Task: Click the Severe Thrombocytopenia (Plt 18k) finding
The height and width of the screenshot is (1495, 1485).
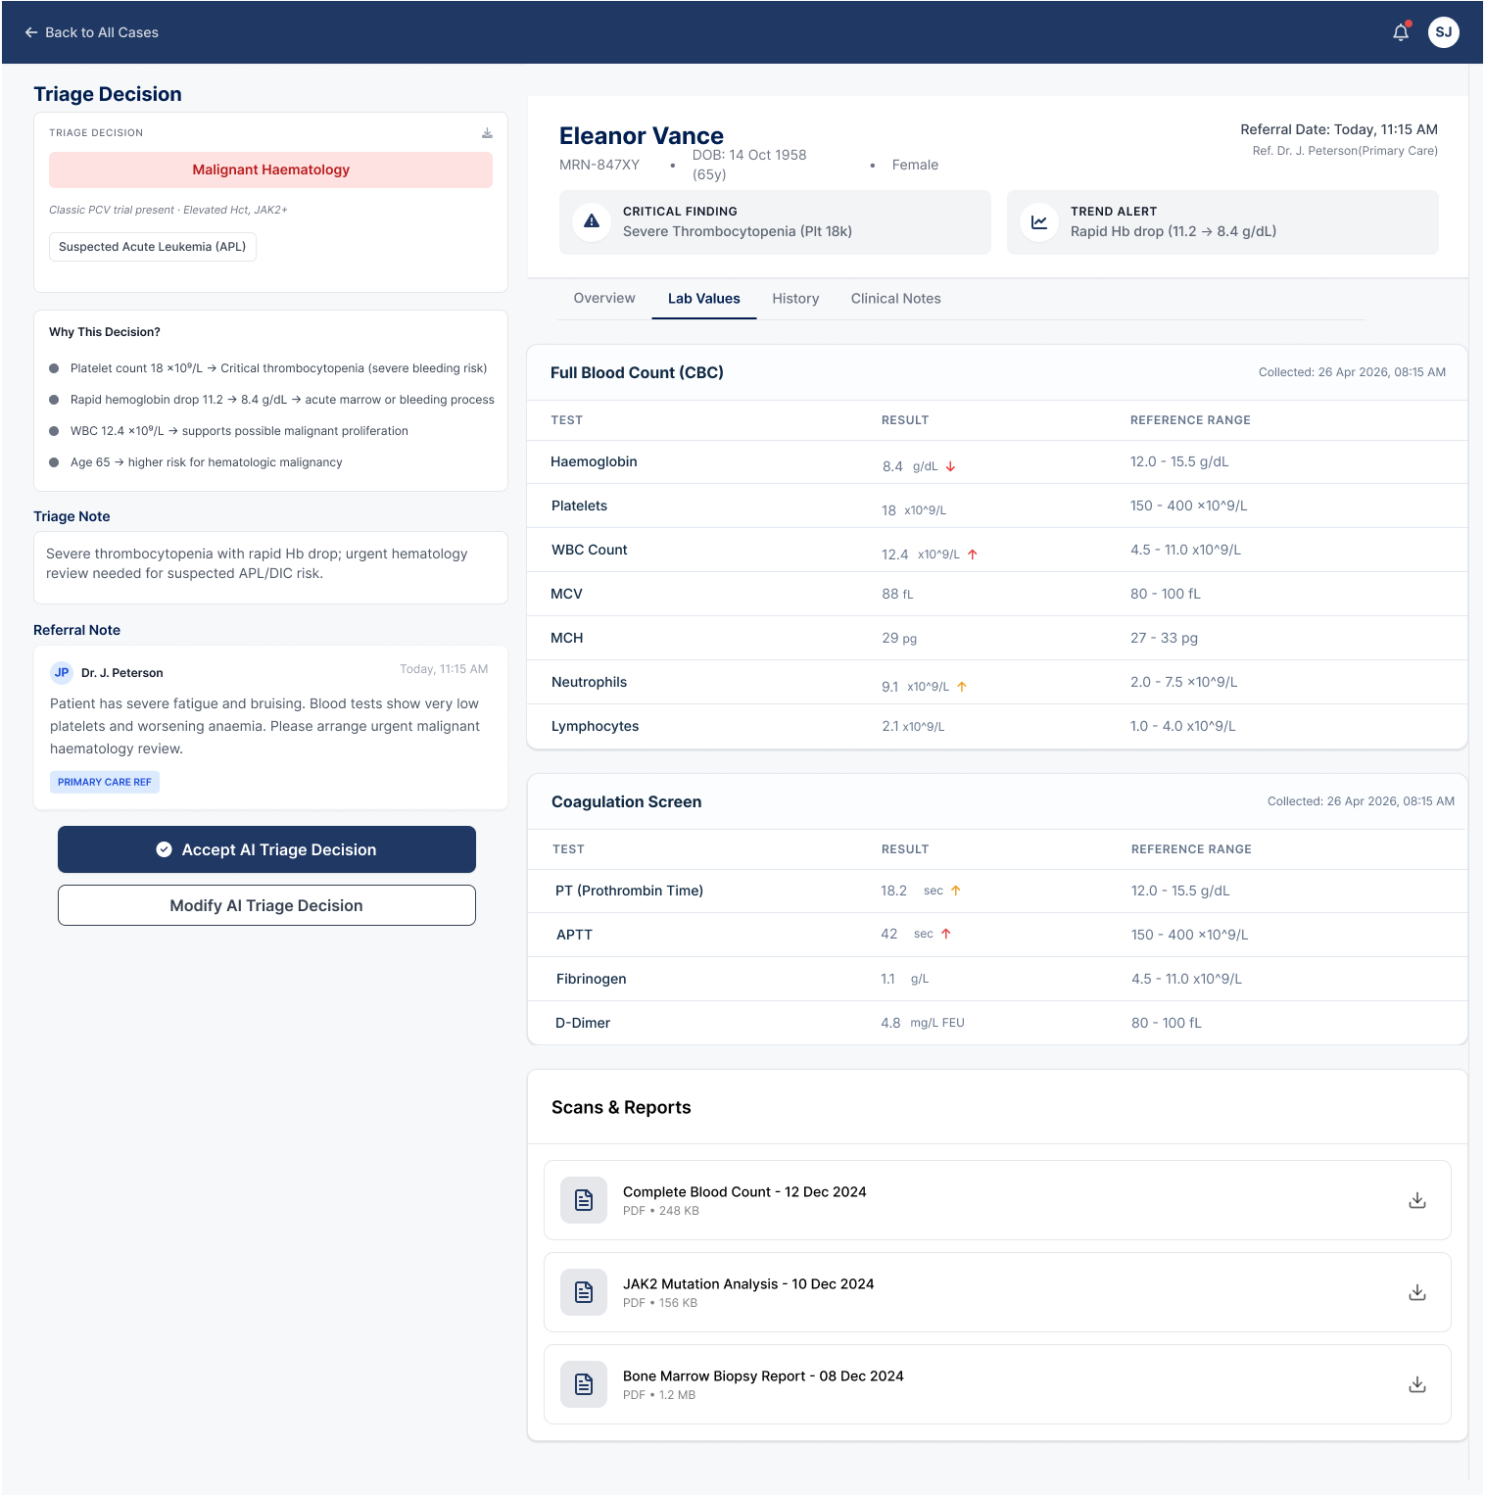Action: click(738, 232)
